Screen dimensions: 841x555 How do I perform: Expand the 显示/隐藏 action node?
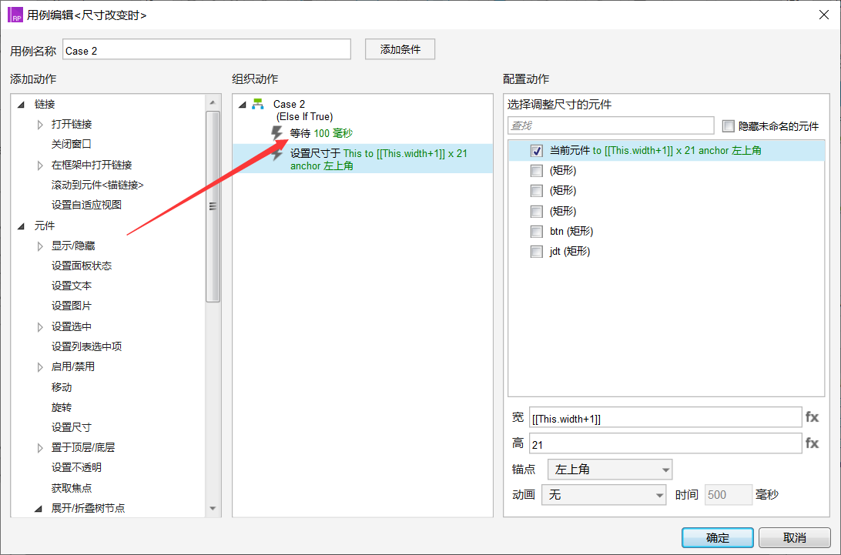pyautogui.click(x=41, y=246)
